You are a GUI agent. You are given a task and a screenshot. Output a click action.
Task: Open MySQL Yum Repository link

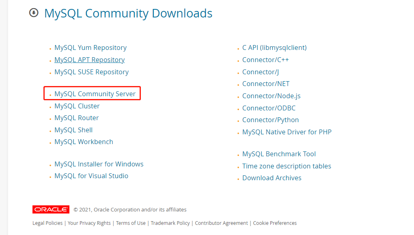point(91,47)
